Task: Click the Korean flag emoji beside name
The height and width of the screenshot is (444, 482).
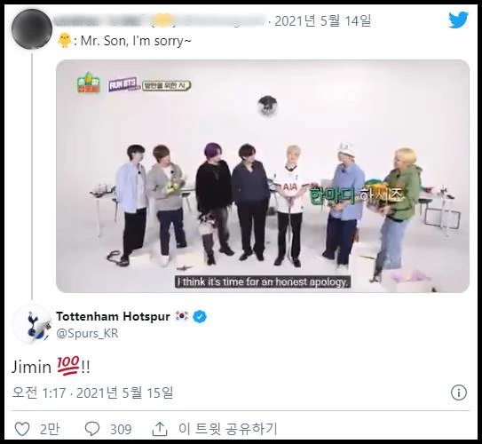Action: pyautogui.click(x=181, y=316)
